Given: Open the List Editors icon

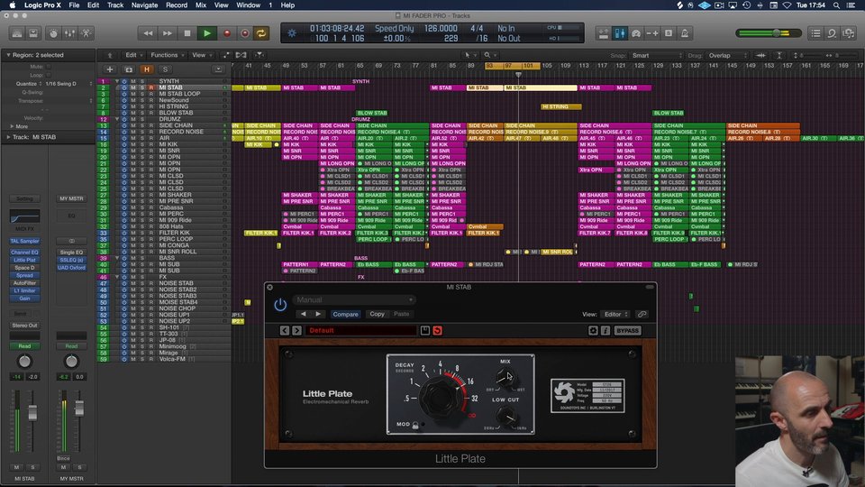Looking at the screenshot, I should pos(815,33).
